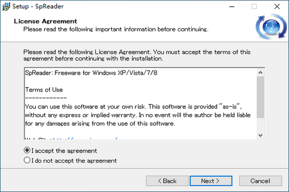289x192 pixels.
Task: Click the warranty disclaimer paragraph in license box
Action: point(138,115)
